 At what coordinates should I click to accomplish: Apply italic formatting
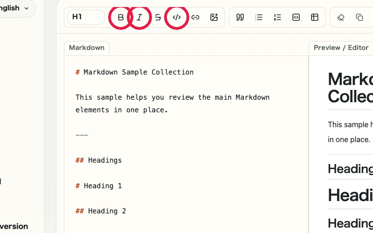point(139,17)
